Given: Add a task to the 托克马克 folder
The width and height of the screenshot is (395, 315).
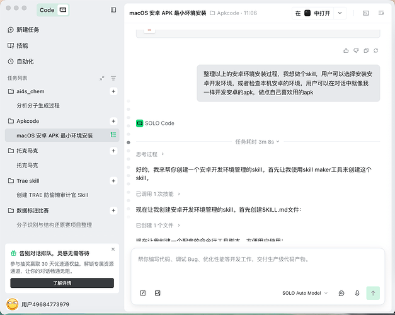Looking at the screenshot, I should 113,151.
